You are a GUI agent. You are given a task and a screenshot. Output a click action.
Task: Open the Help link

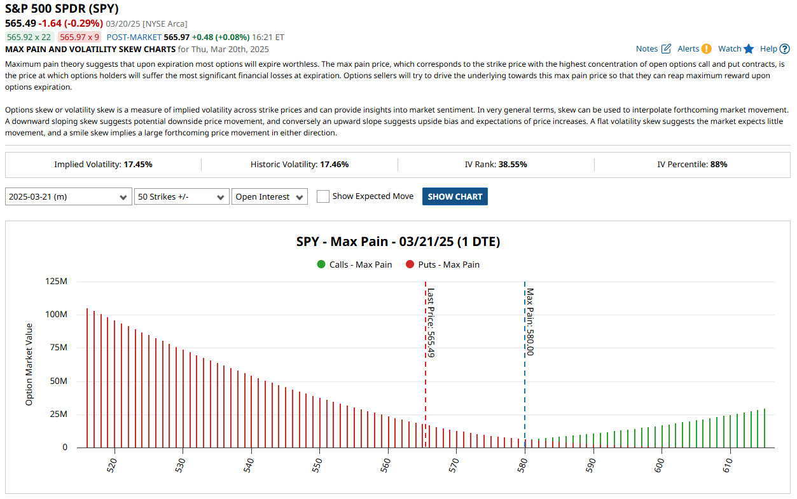pos(768,49)
